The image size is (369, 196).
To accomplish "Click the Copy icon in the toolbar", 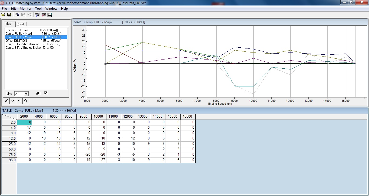I will (x=17, y=15).
